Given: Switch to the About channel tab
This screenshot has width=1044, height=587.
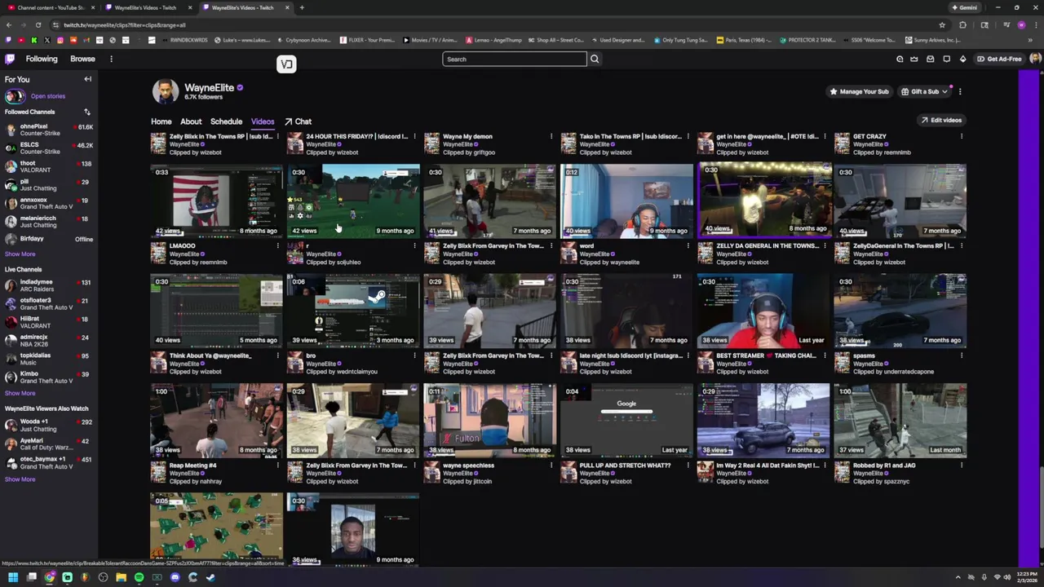Looking at the screenshot, I should [191, 121].
